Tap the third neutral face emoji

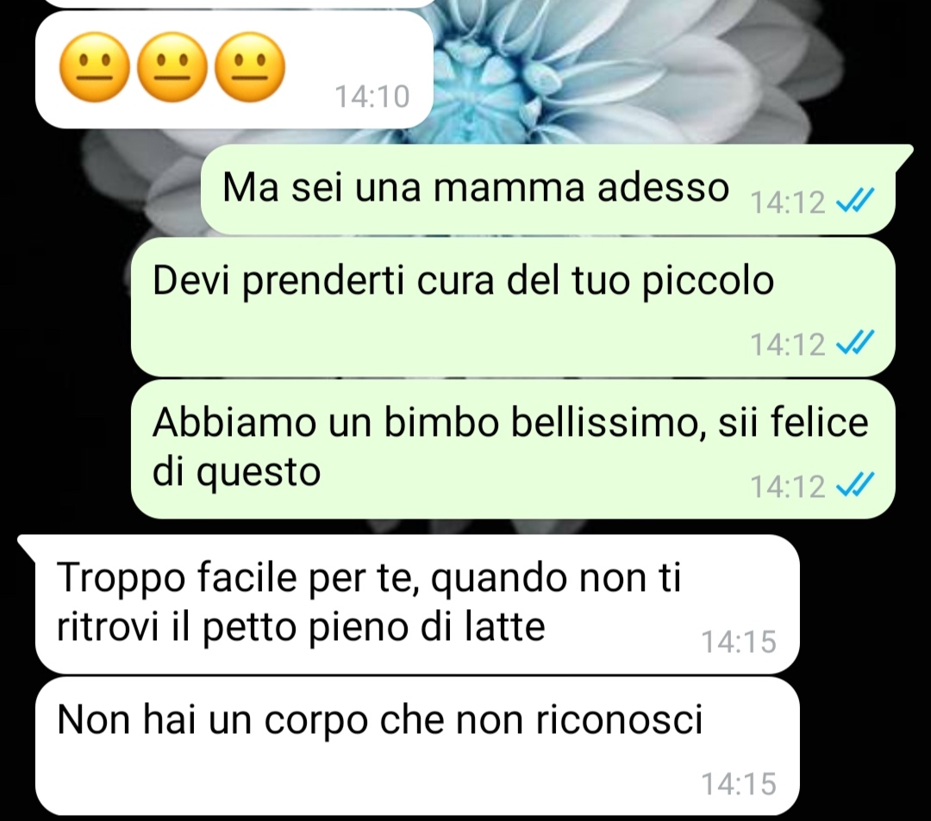(x=249, y=67)
